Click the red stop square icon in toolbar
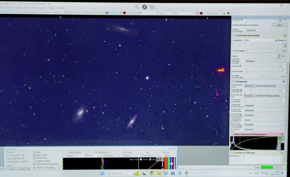Viewport: 290px width, 177px height. 124,13
